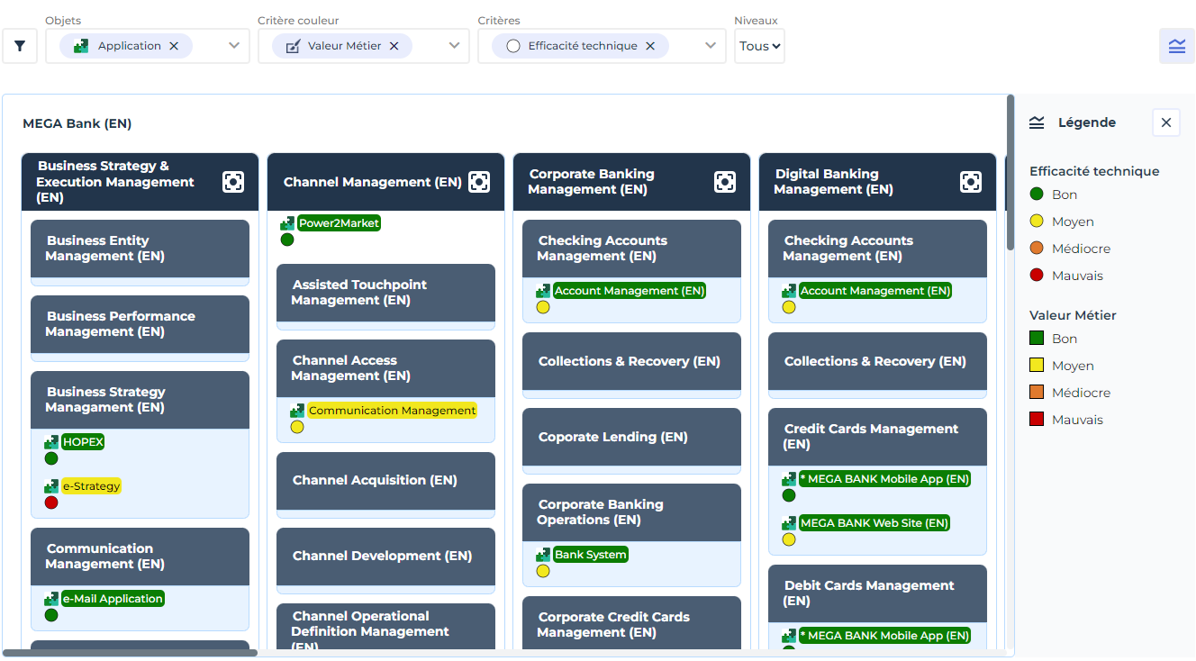Open the Niveaux 'Tous' selector

pyautogui.click(x=759, y=46)
